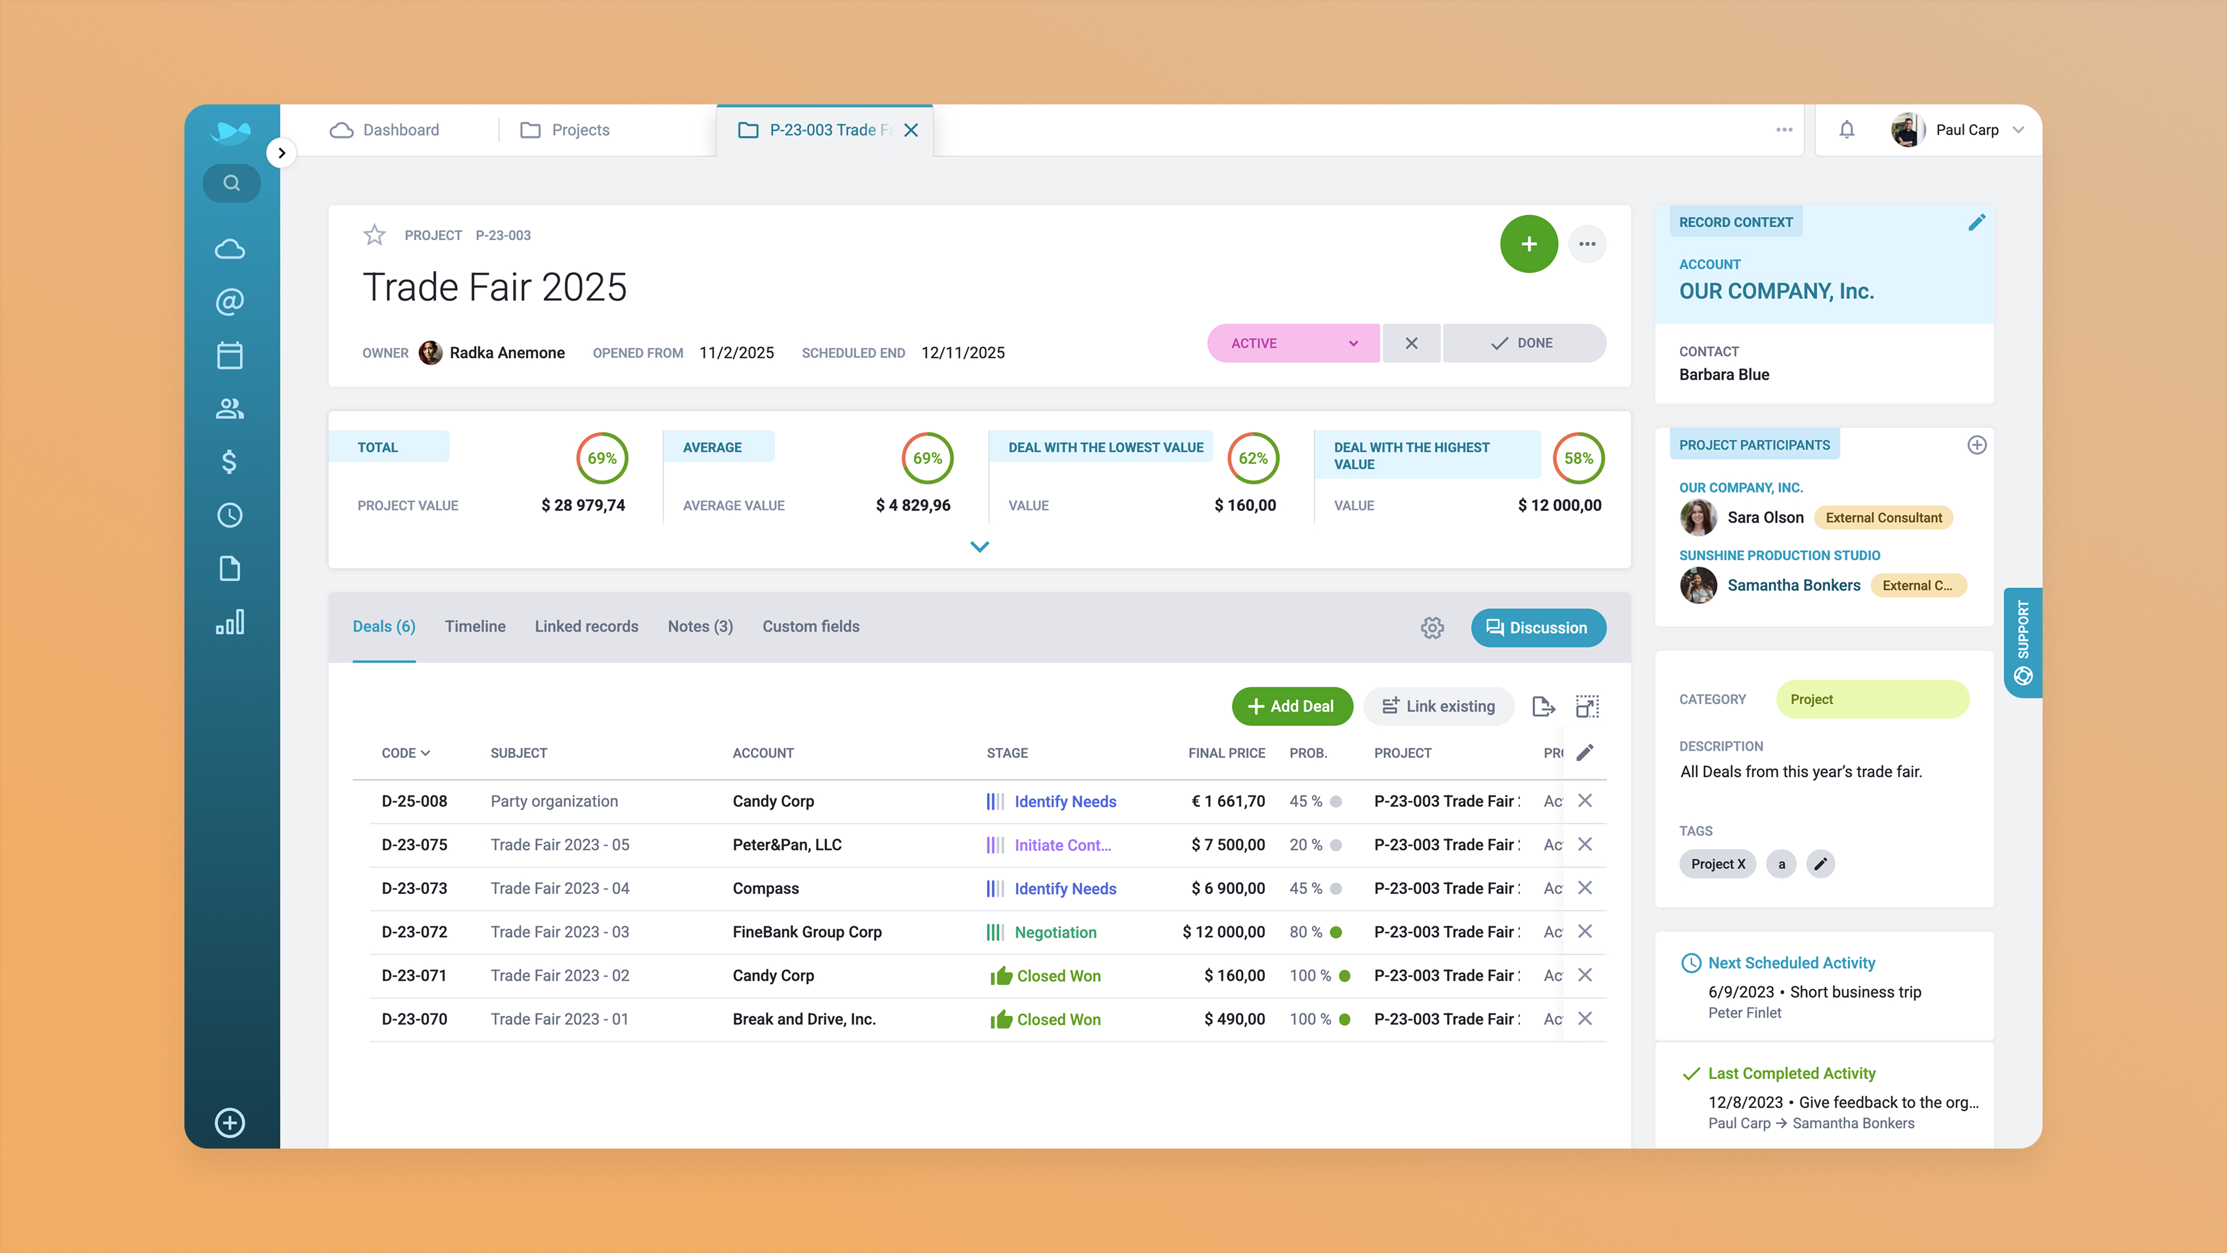
Task: Open reports bar chart icon in sidebar
Action: pos(230,622)
